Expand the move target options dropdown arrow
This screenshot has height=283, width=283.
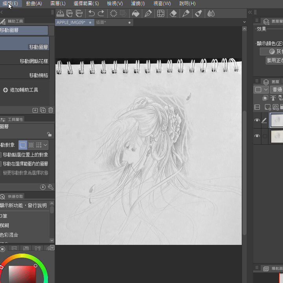[46, 145]
